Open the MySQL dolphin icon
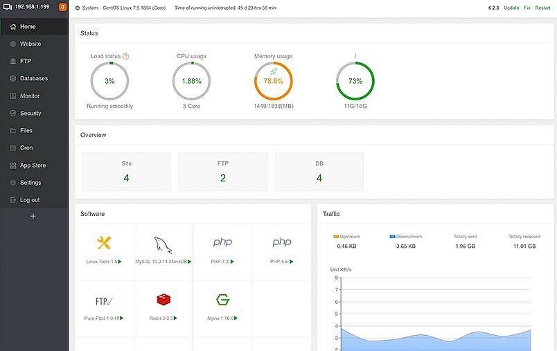 point(163,245)
